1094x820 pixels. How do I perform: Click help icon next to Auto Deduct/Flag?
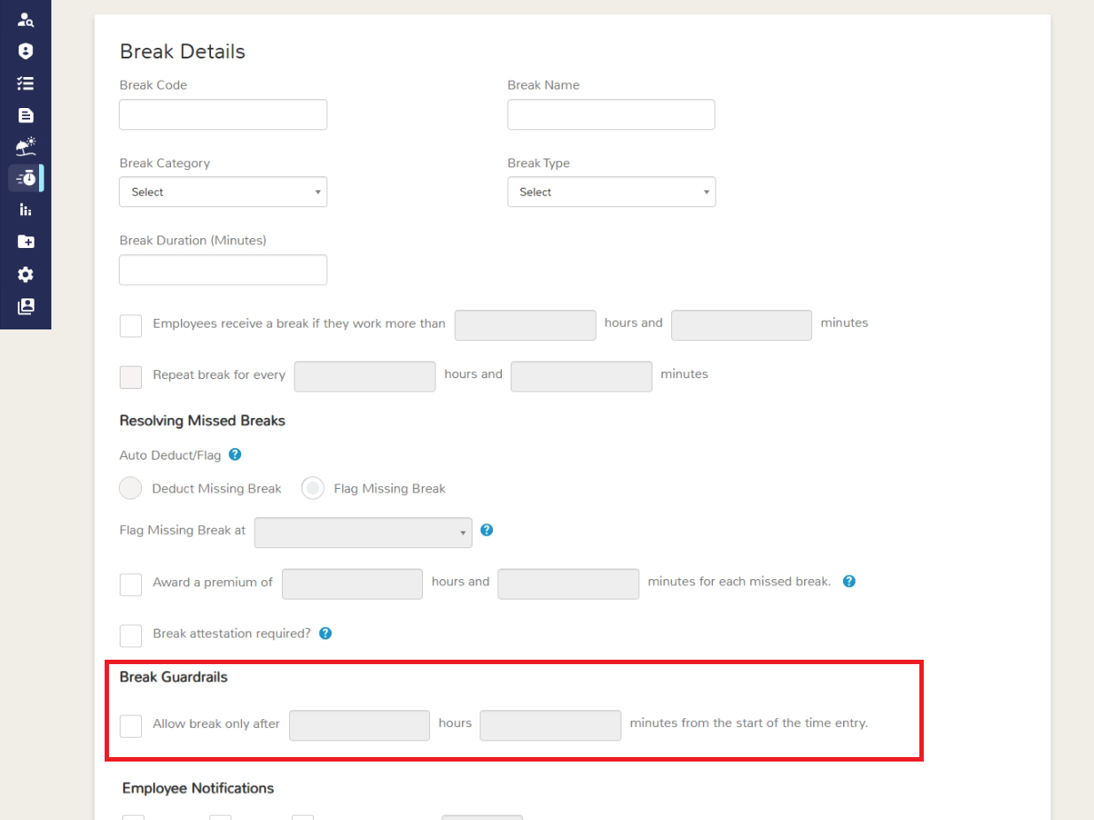(235, 454)
